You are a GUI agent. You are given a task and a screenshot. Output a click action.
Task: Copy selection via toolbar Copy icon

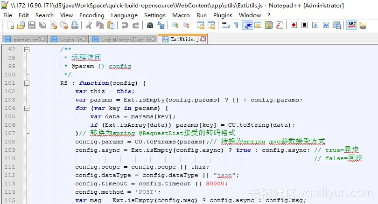(99, 25)
